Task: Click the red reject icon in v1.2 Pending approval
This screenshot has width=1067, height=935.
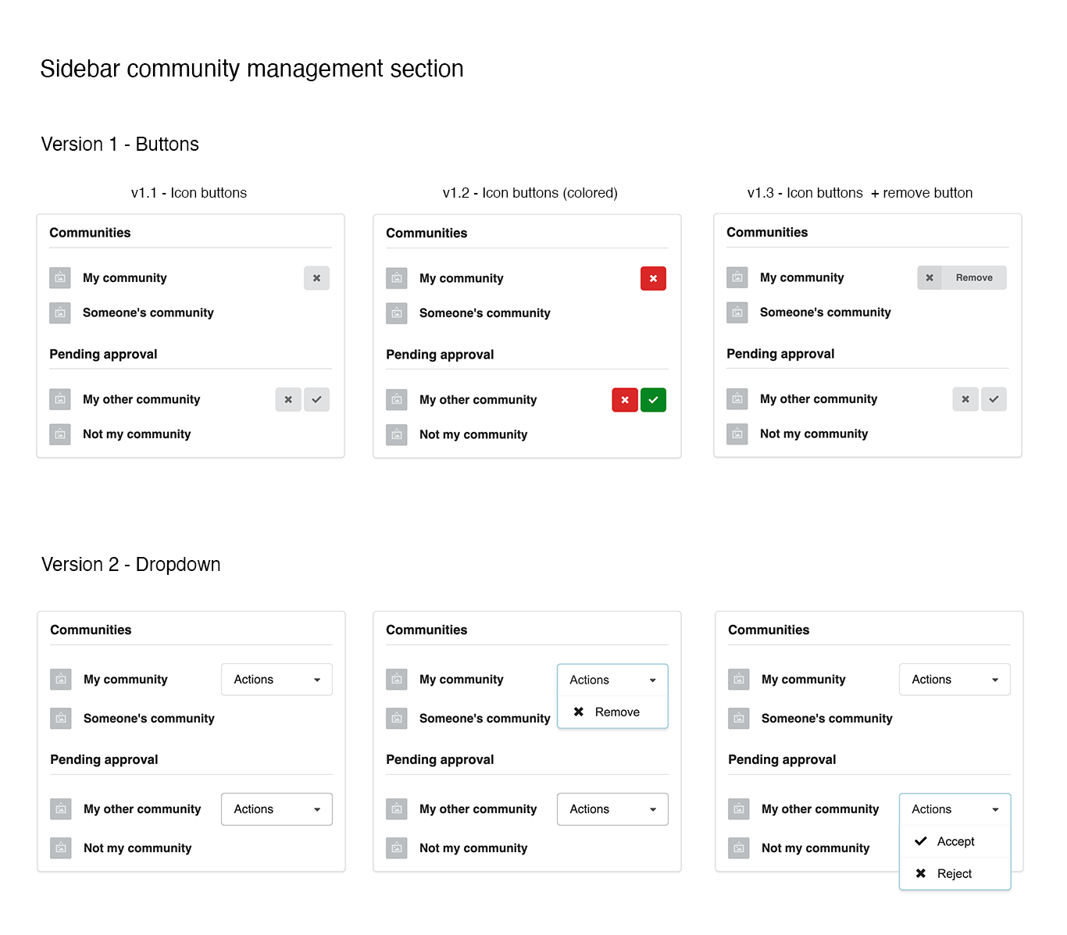Action: (625, 399)
